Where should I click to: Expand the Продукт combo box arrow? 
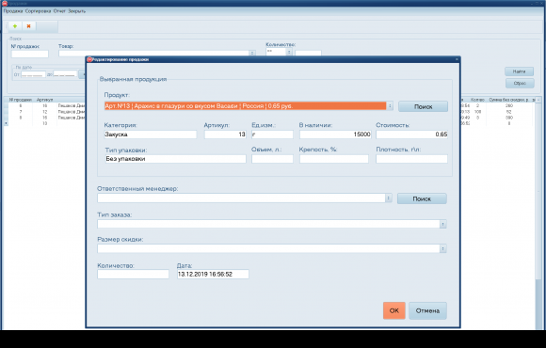click(x=390, y=106)
